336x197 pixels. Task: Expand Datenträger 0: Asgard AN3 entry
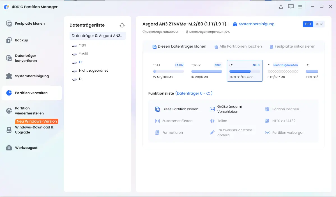coord(98,36)
